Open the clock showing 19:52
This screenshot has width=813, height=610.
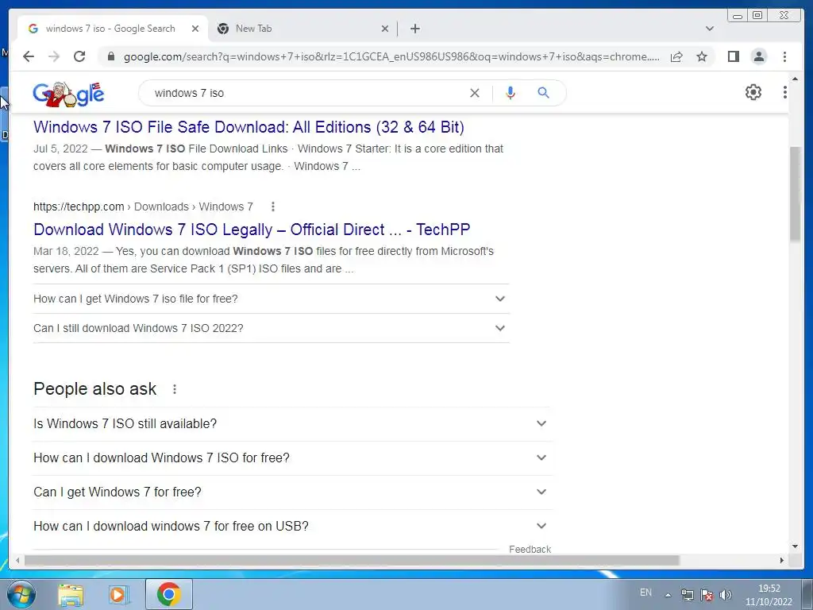point(769,595)
